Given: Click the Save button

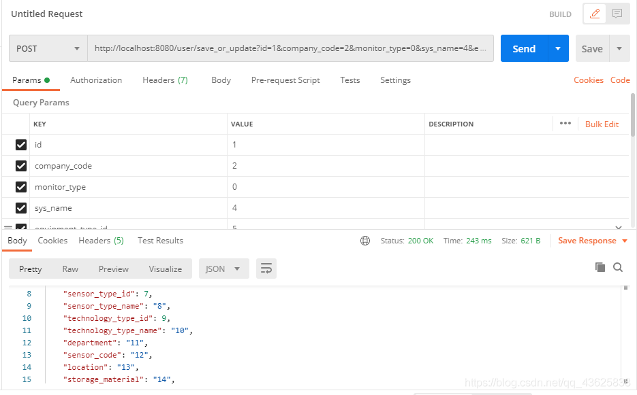Looking at the screenshot, I should coord(592,49).
